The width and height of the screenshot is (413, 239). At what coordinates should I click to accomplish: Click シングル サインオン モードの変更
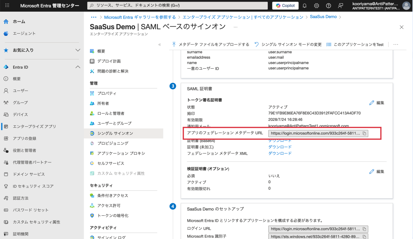pos(288,44)
